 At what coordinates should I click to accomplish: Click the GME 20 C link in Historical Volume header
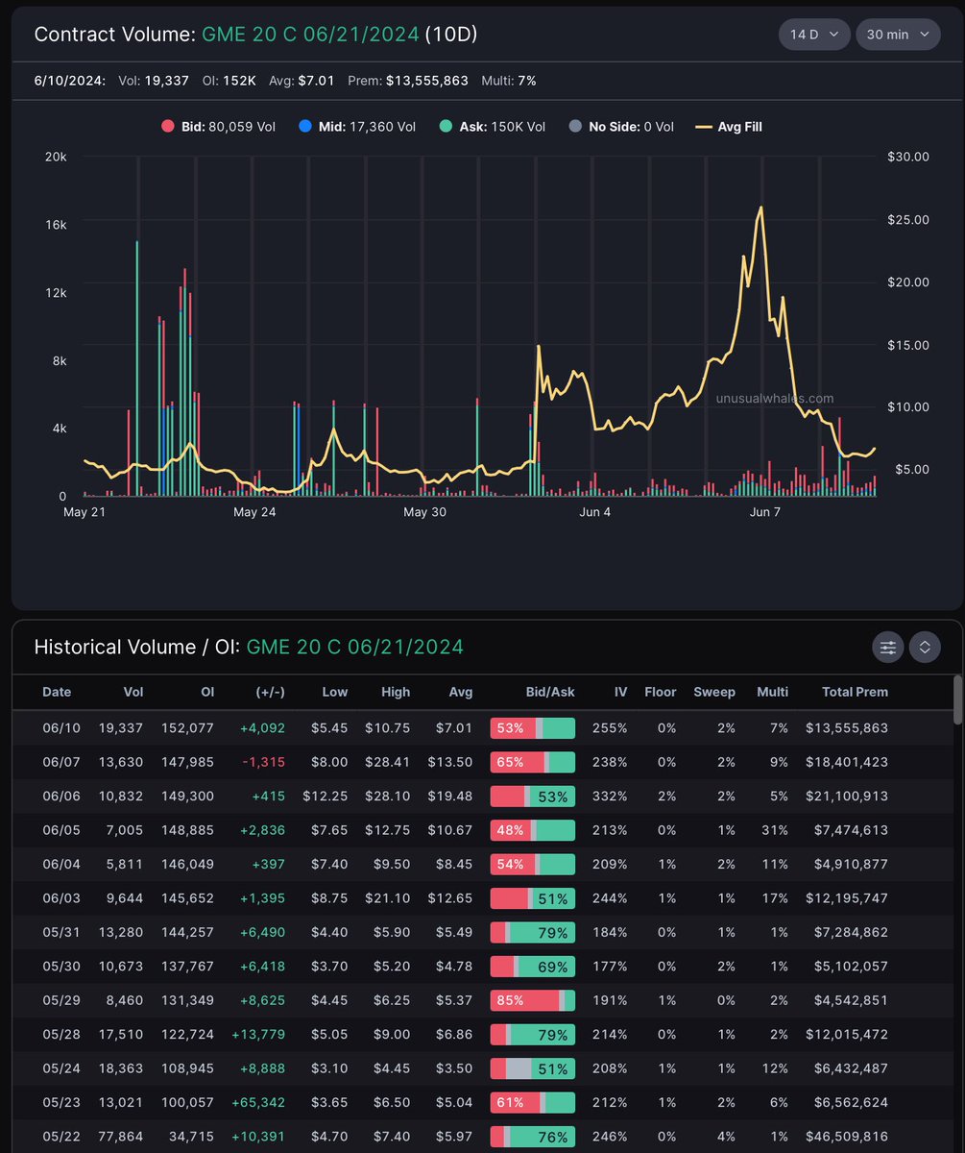355,647
